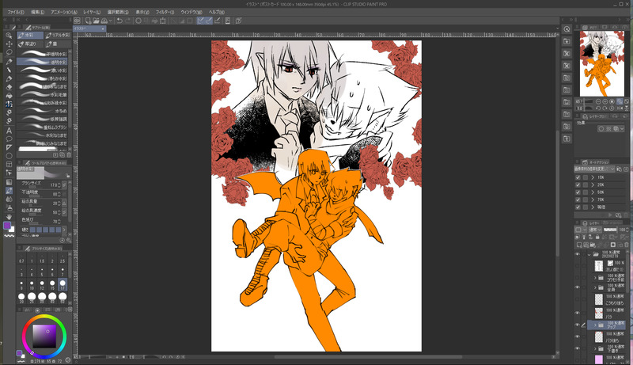
Task: Select the Zoom magnifier tool
Action: [9, 35]
